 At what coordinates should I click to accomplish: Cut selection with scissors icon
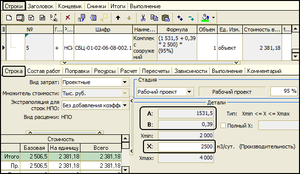click(143, 18)
